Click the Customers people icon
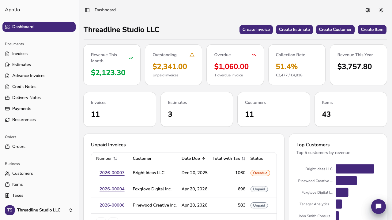 tap(7, 174)
